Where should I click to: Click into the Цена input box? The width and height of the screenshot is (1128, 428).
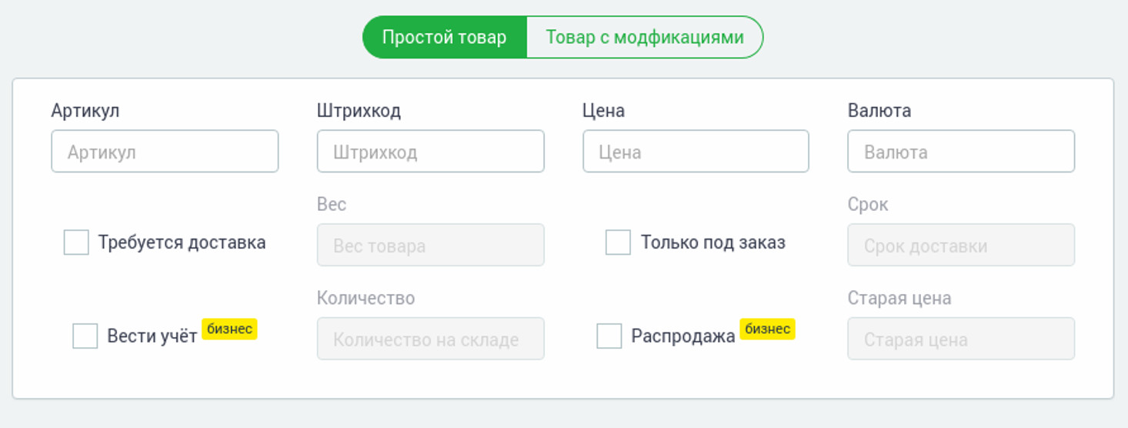(696, 152)
